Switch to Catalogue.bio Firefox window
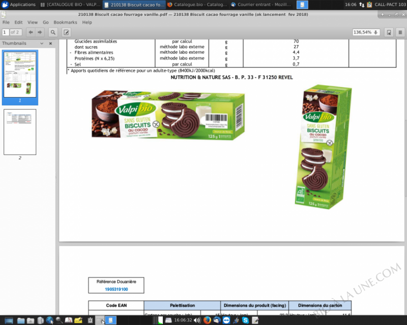This screenshot has width=407, height=325. (197, 5)
